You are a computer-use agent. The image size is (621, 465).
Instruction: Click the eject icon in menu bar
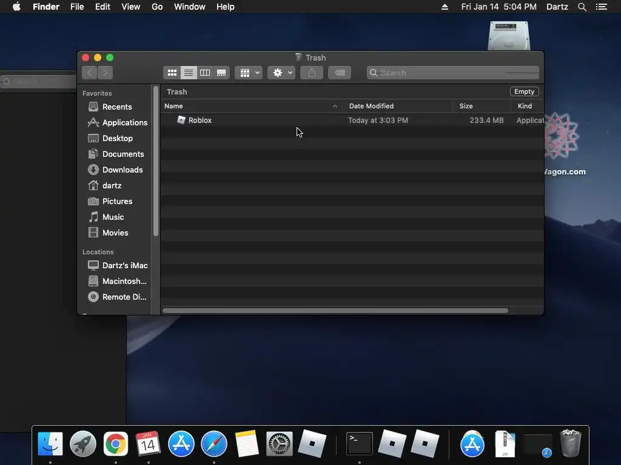pyautogui.click(x=445, y=7)
